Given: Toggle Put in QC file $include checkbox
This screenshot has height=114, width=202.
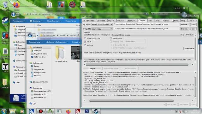Looking at the screenshot, I should coord(113,48).
